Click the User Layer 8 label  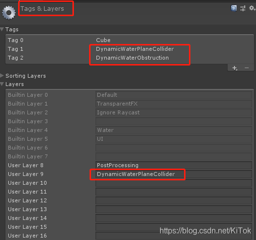click(x=25, y=165)
